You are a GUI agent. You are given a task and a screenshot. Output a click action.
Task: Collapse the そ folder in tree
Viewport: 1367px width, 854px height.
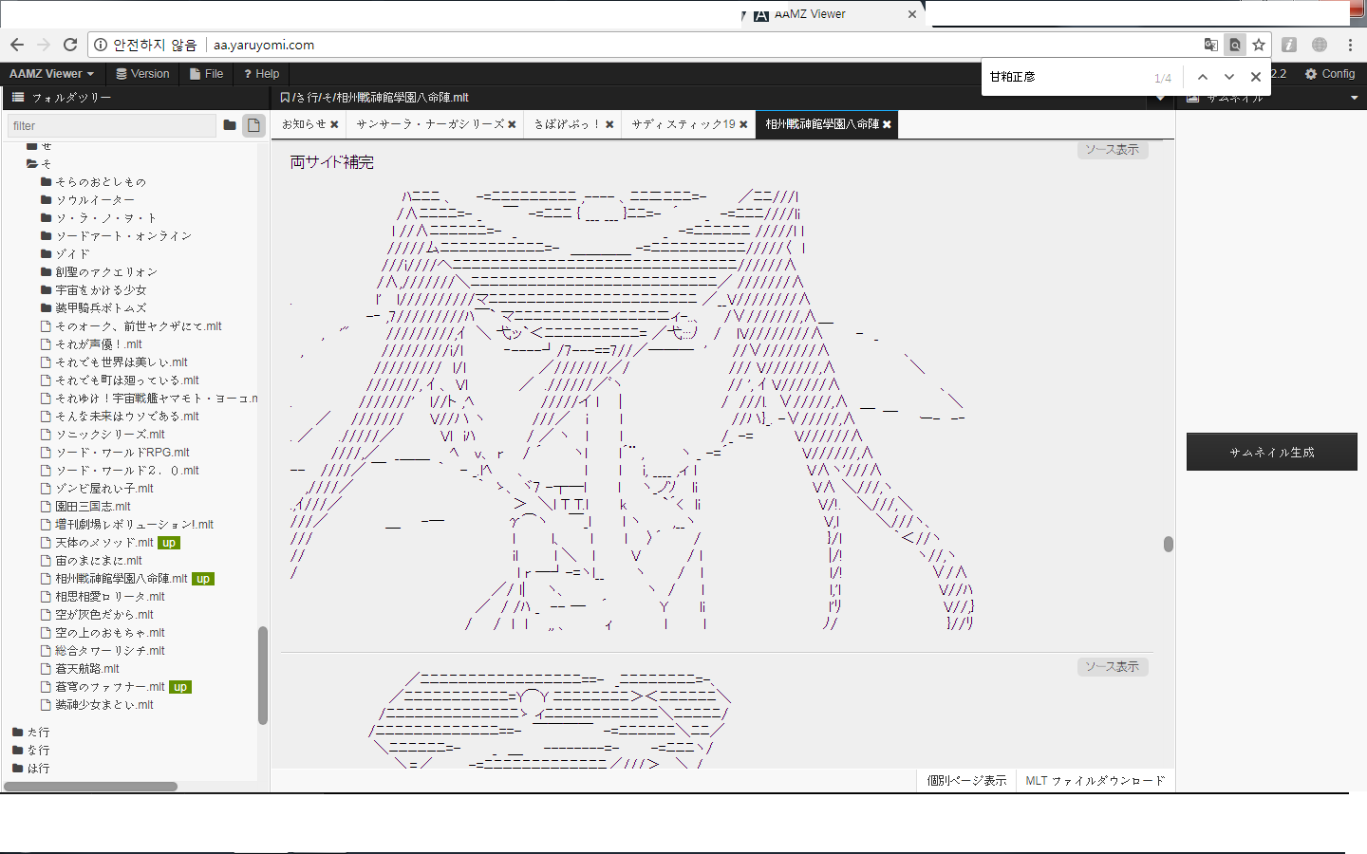[x=33, y=164]
